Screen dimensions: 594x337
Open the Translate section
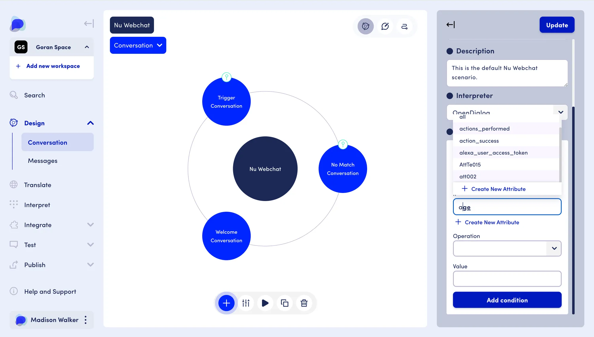pos(38,185)
